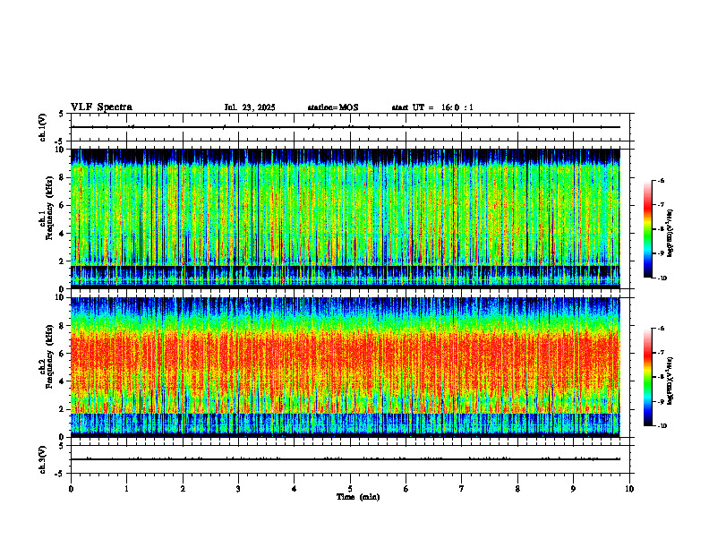The width and height of the screenshot is (709, 548).
Task: Click the time axis tick label "2"
Action: coord(183,489)
